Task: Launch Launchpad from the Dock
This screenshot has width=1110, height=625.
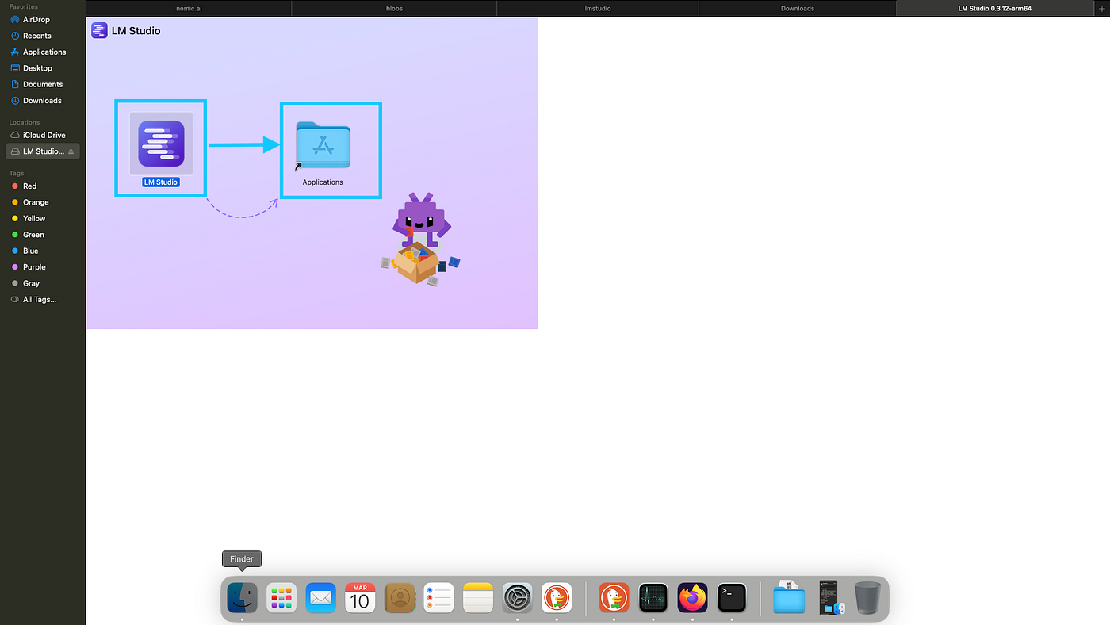Action: pos(281,597)
